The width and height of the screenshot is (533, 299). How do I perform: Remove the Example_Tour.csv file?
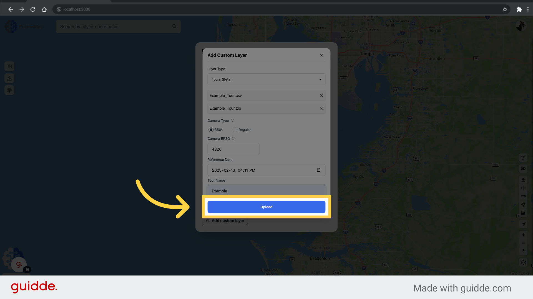[321, 95]
